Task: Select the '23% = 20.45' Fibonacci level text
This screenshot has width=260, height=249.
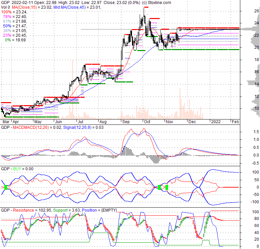Action: pyautogui.click(x=15, y=35)
